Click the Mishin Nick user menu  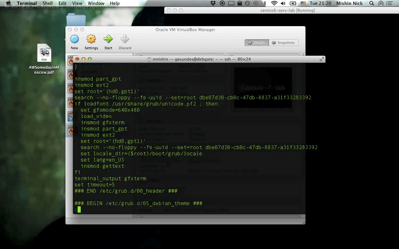(x=349, y=3)
